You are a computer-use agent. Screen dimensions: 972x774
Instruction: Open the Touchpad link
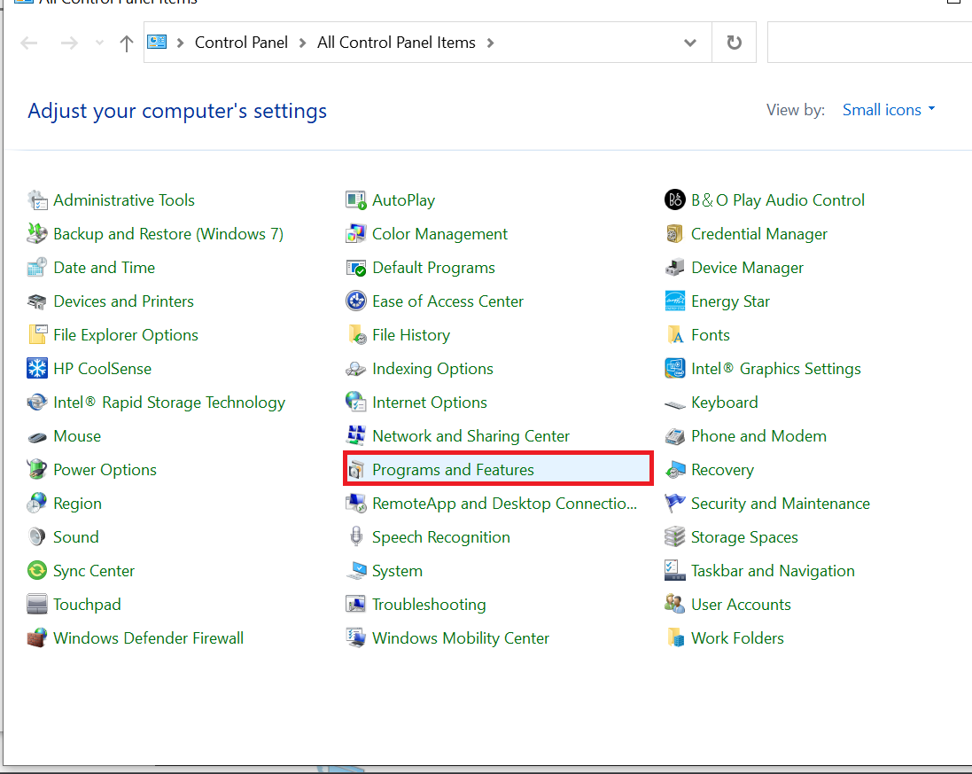[x=87, y=605]
